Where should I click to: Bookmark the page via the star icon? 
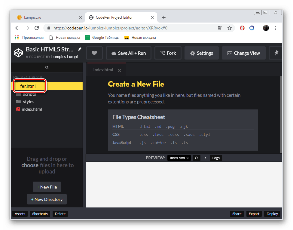tap(230, 28)
